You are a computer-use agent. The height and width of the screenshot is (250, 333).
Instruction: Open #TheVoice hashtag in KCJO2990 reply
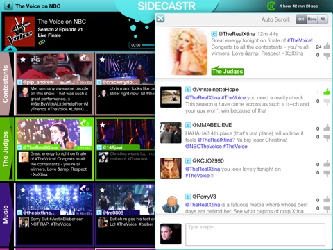tap(197, 176)
